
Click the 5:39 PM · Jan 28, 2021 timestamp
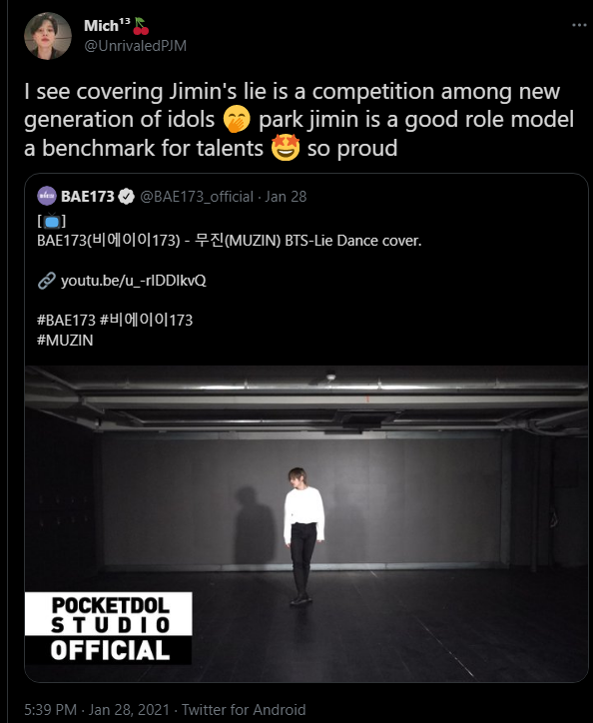(97, 709)
